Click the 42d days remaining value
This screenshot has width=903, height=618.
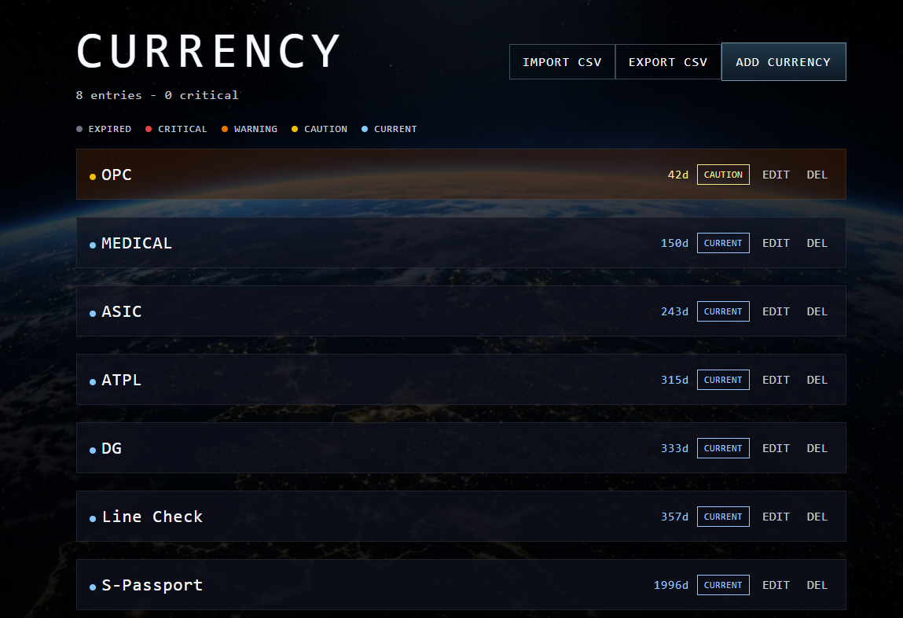coord(677,175)
